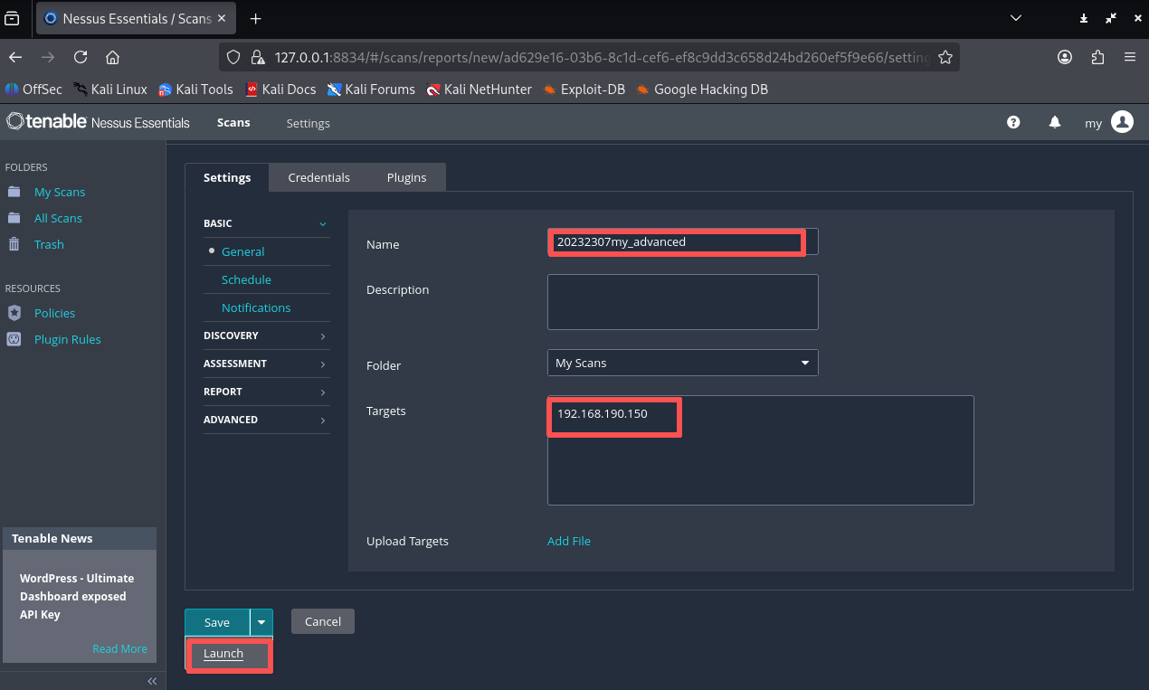The image size is (1149, 690).
Task: Open Firefox View icon in tab bar
Action: coord(13,18)
